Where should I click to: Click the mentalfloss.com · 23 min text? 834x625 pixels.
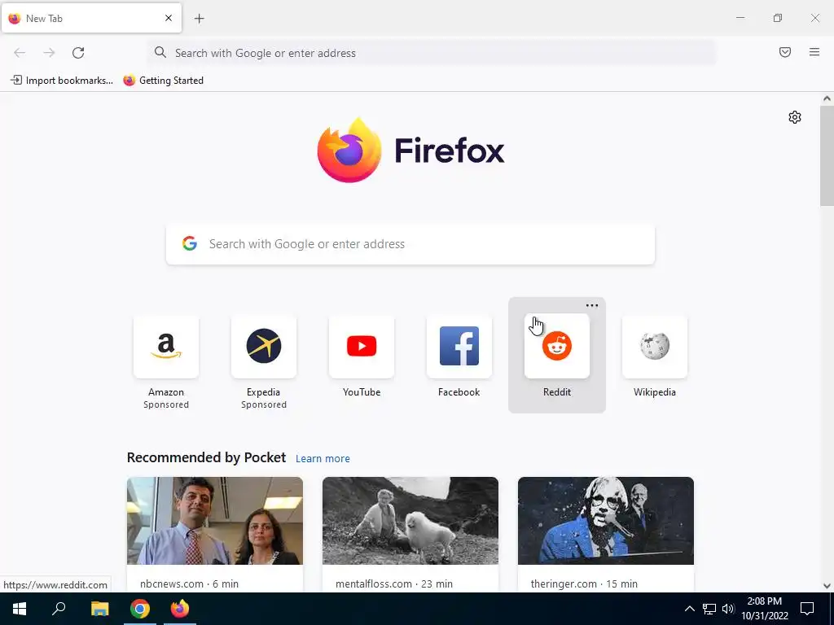click(394, 583)
